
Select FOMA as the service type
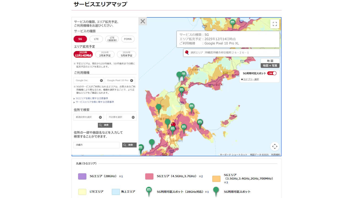point(128,39)
